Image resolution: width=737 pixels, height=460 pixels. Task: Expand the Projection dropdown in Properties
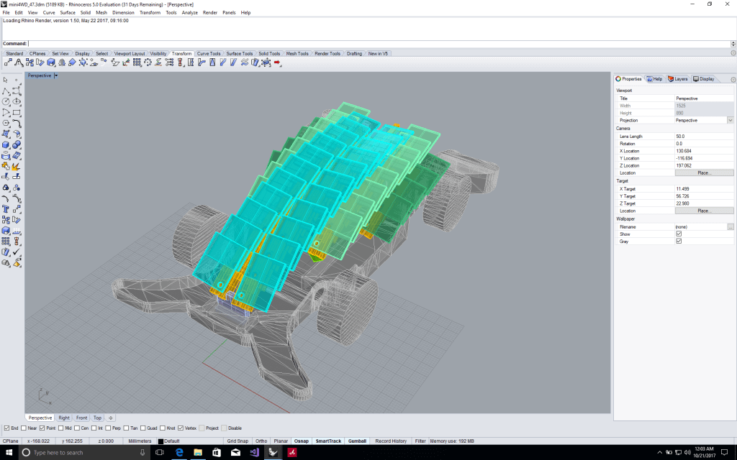point(730,120)
